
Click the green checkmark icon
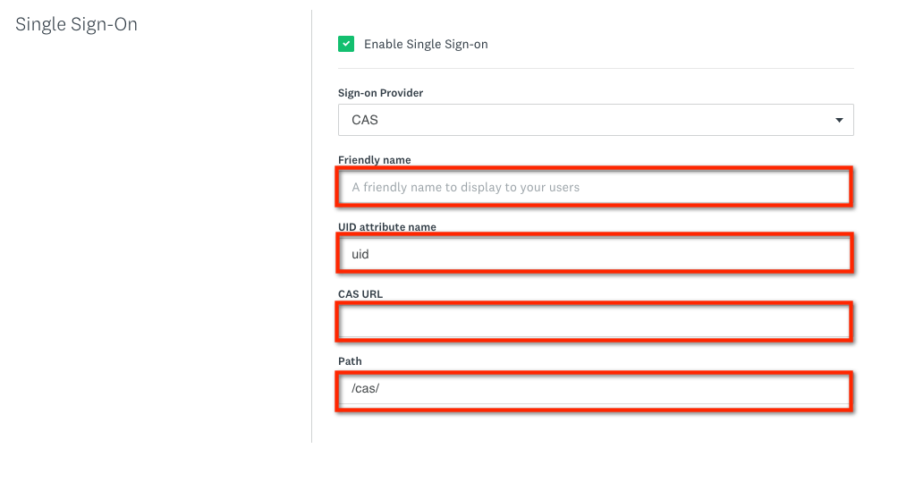click(x=346, y=44)
